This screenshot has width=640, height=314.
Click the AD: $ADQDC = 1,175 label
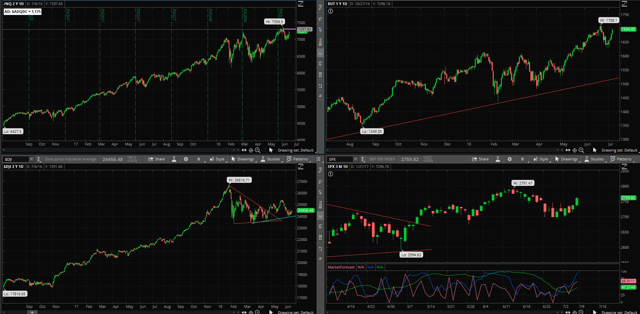tap(22, 12)
